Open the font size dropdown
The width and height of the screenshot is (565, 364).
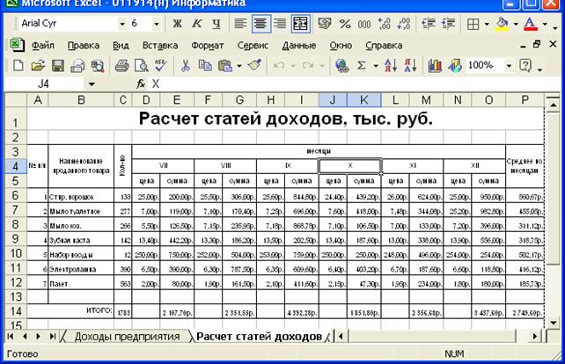[157, 24]
